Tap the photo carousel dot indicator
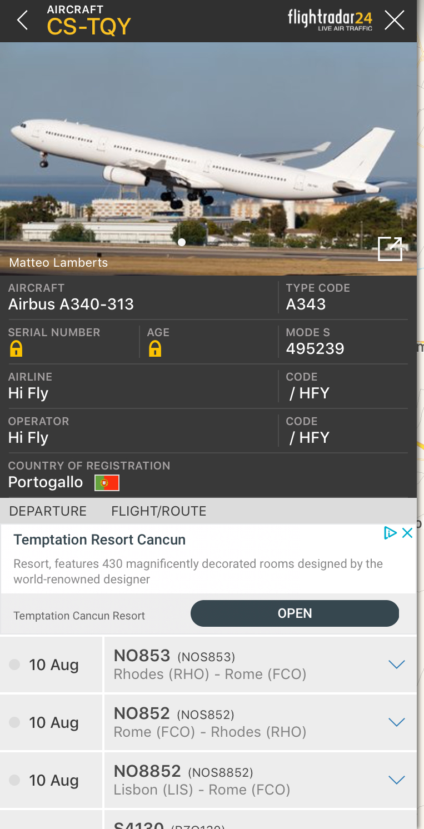The width and height of the screenshot is (424, 829). (182, 242)
